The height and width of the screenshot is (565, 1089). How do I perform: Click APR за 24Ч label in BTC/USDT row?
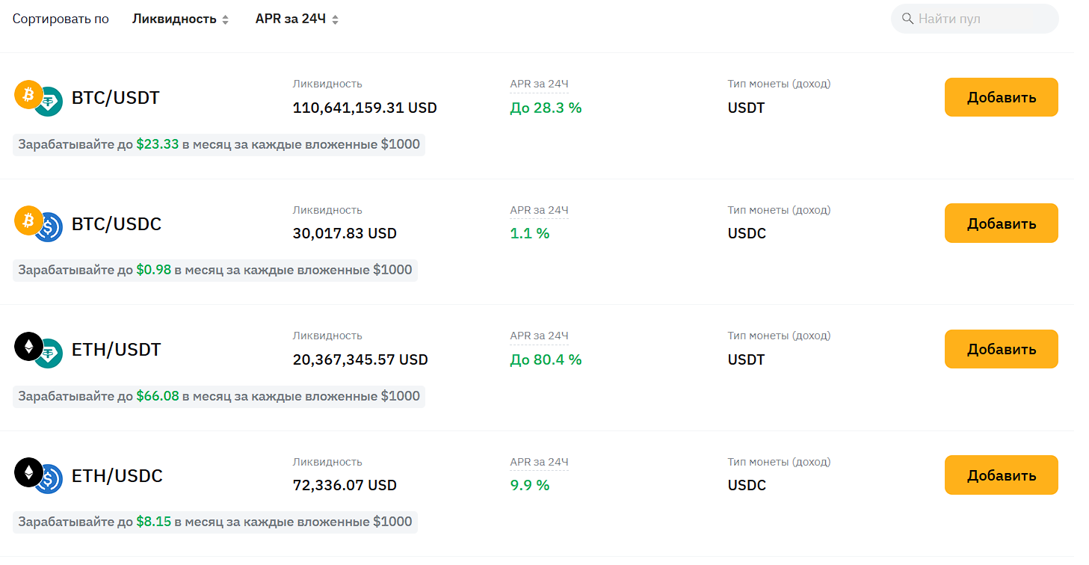(x=539, y=84)
